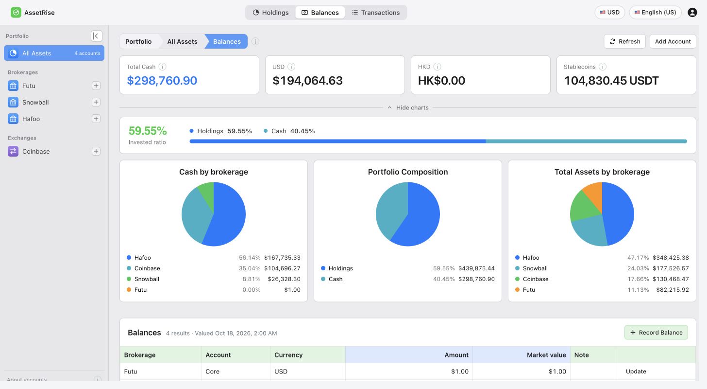Add account under Futu with plus icon
The height and width of the screenshot is (389, 707).
click(x=96, y=86)
